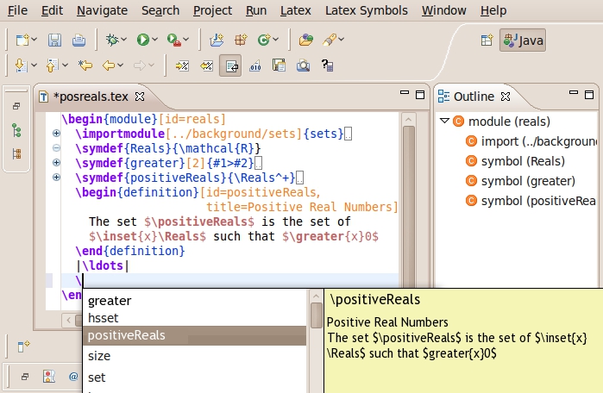Collapse the symdef Reals fold marker
Screen dimensions: 603x393
click(x=56, y=148)
